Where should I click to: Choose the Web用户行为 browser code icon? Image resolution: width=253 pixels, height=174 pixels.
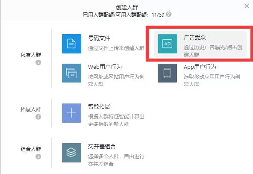pos(71,73)
